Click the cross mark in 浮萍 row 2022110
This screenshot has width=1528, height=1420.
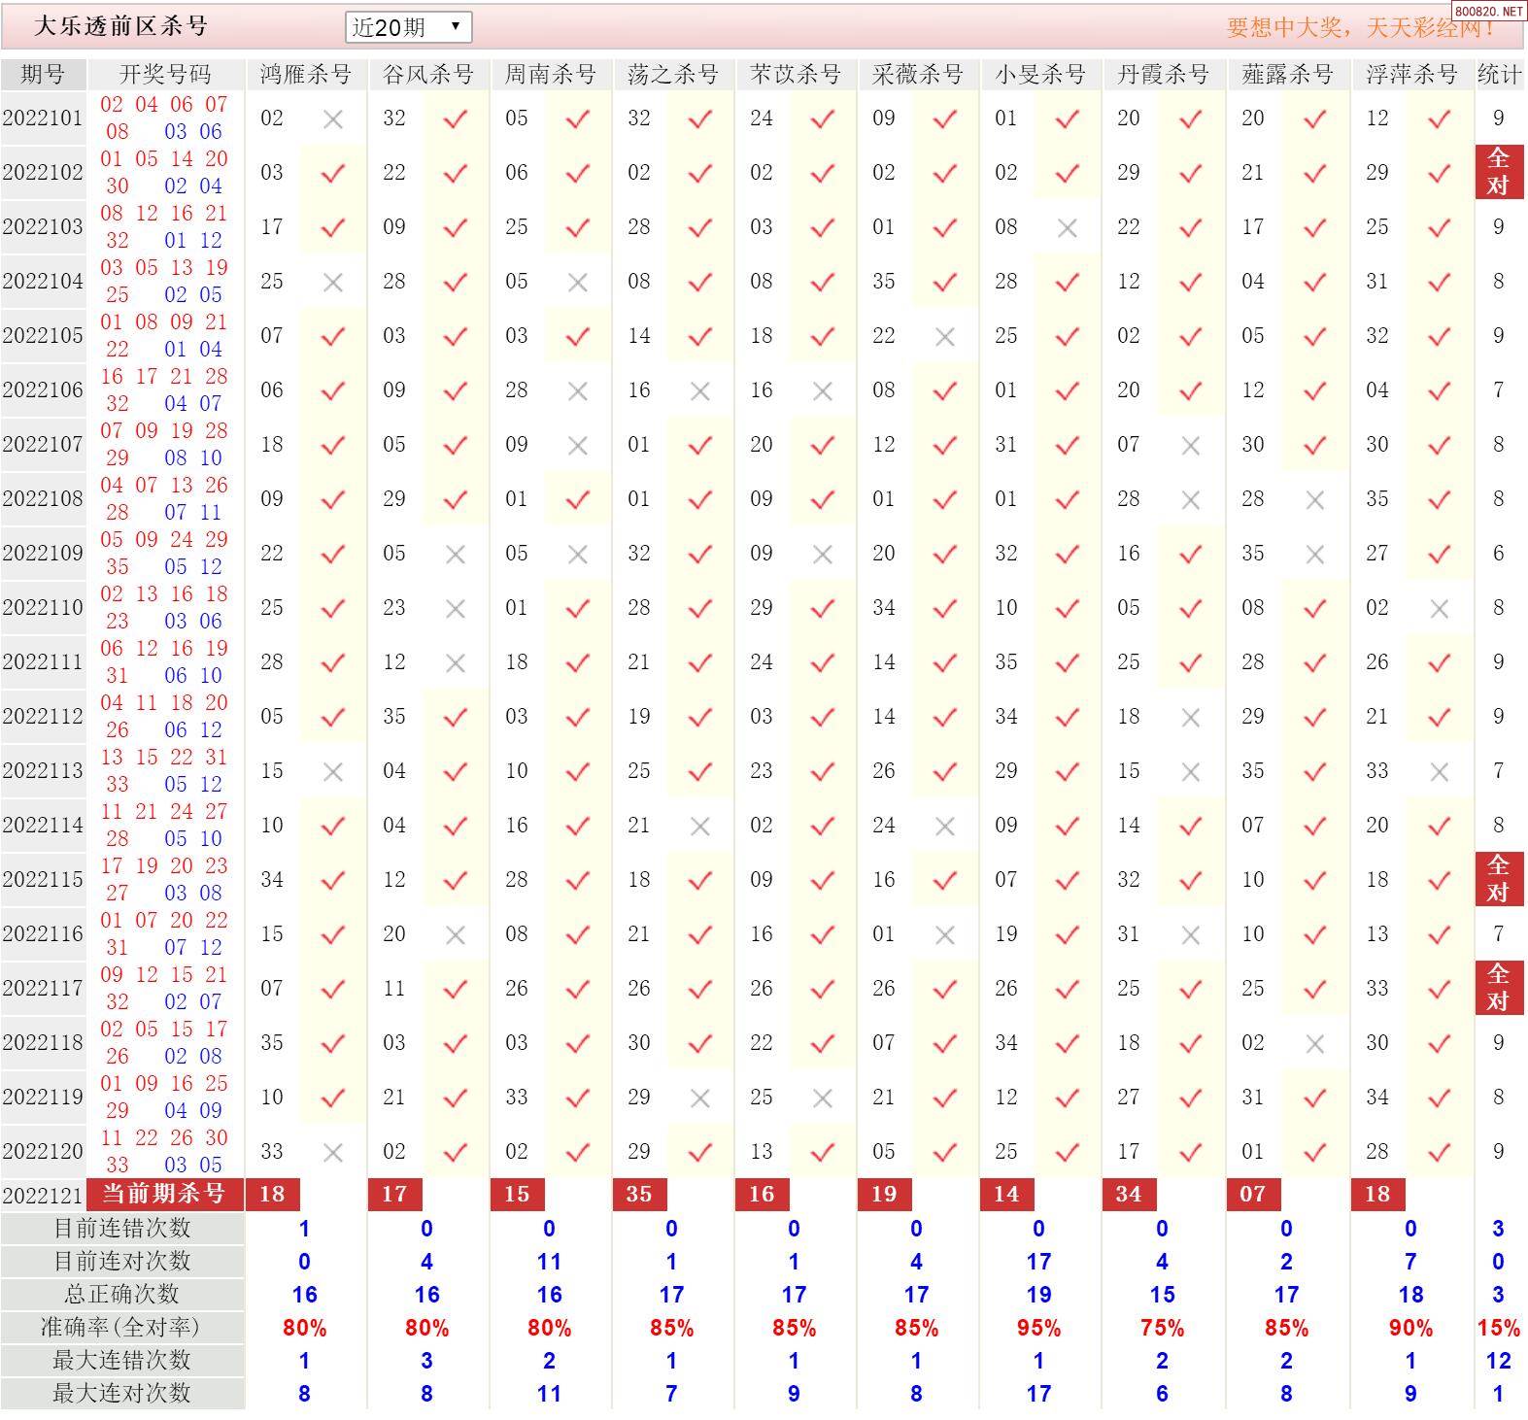tap(1439, 608)
